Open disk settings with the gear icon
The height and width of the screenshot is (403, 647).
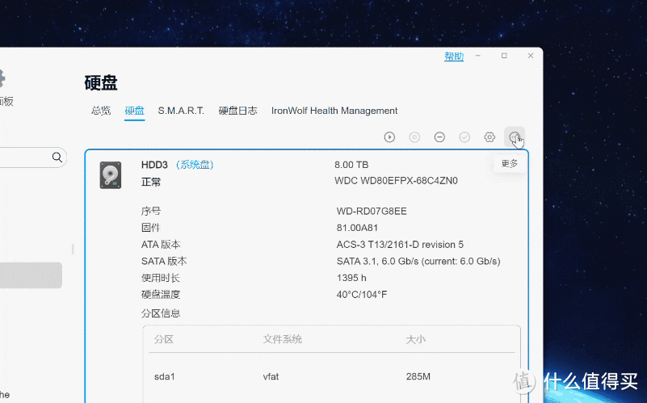pyautogui.click(x=489, y=137)
